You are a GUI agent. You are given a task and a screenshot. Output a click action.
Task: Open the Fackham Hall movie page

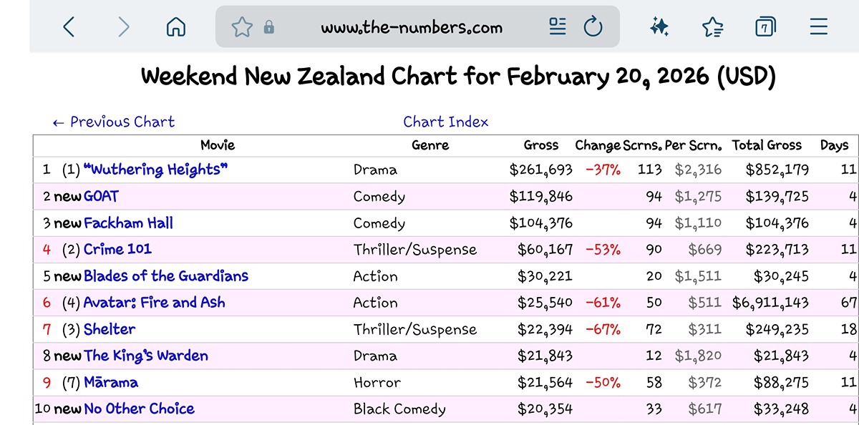(128, 223)
